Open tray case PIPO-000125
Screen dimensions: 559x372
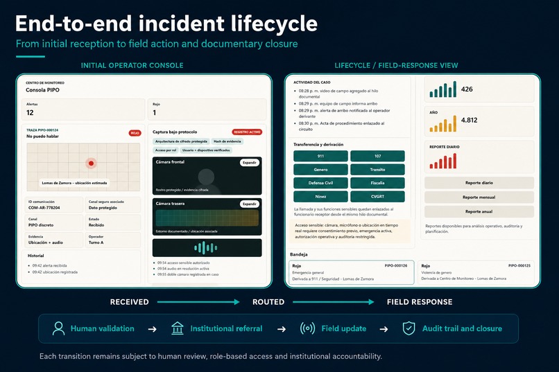point(476,272)
